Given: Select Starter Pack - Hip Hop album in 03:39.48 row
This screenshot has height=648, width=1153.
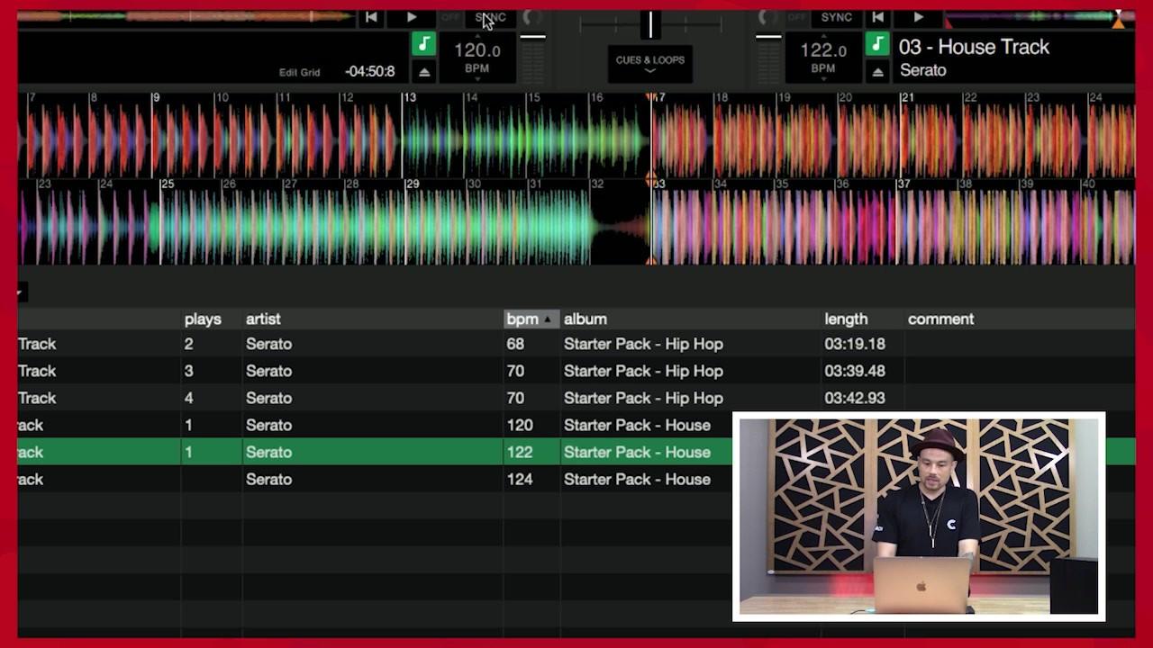Looking at the screenshot, I should coord(643,371).
